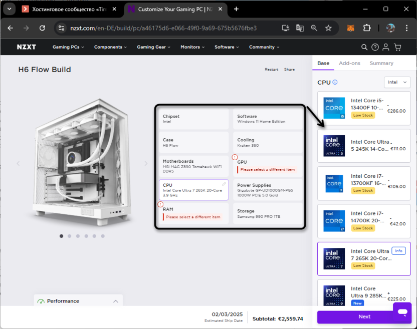Open the user account icon

coord(386,47)
